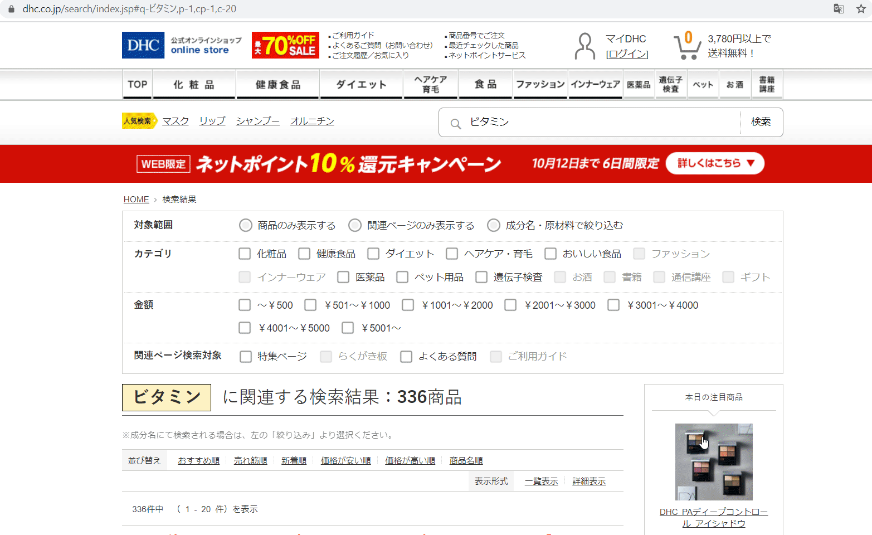Open the ご利用ガイド link
This screenshot has width=872, height=535.
353,35
